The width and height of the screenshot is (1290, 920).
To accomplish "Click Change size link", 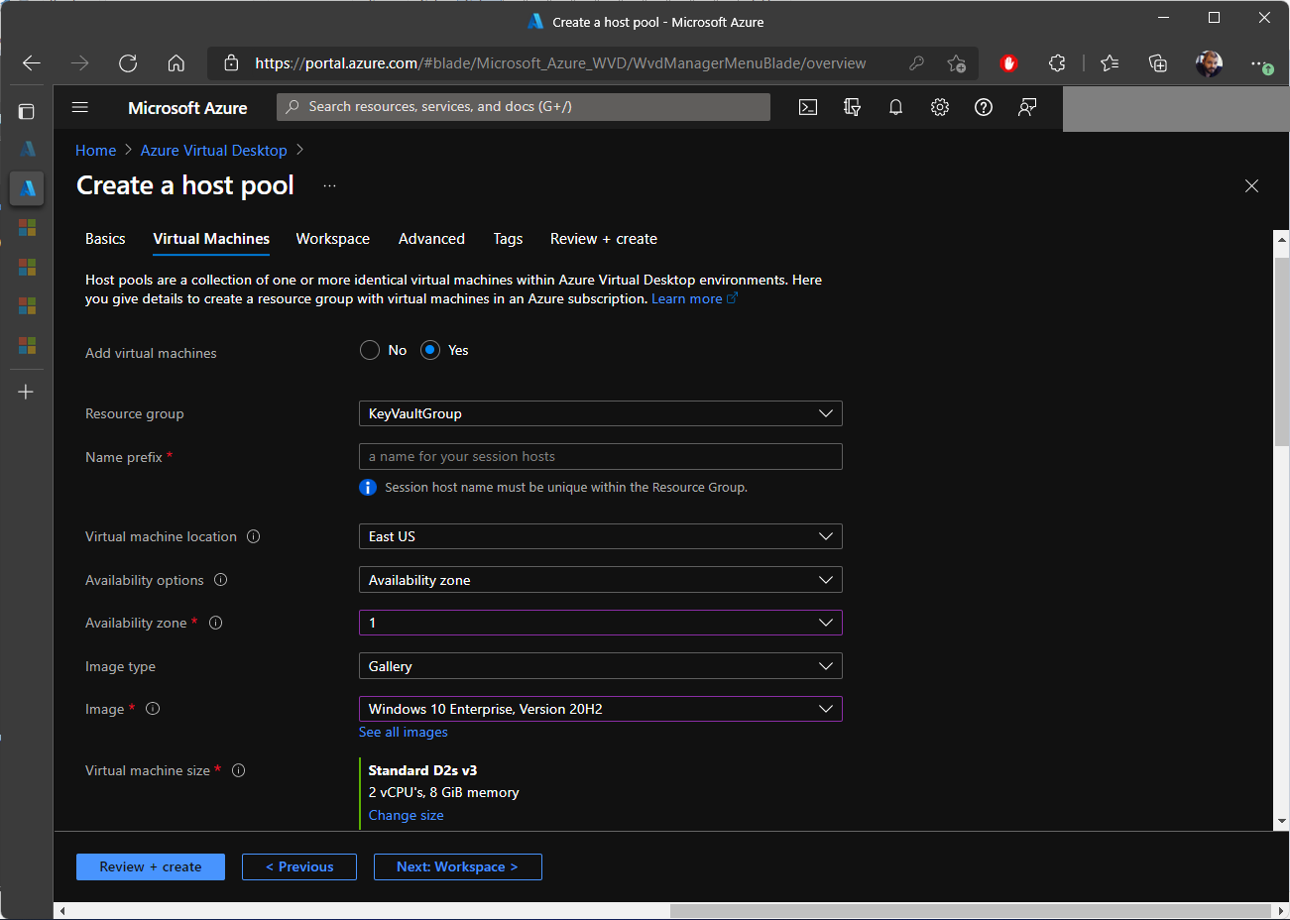I will (407, 815).
